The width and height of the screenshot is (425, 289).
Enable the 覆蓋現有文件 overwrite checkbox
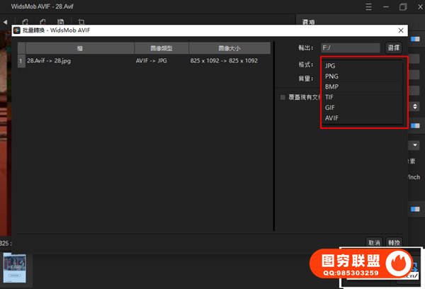pos(283,97)
